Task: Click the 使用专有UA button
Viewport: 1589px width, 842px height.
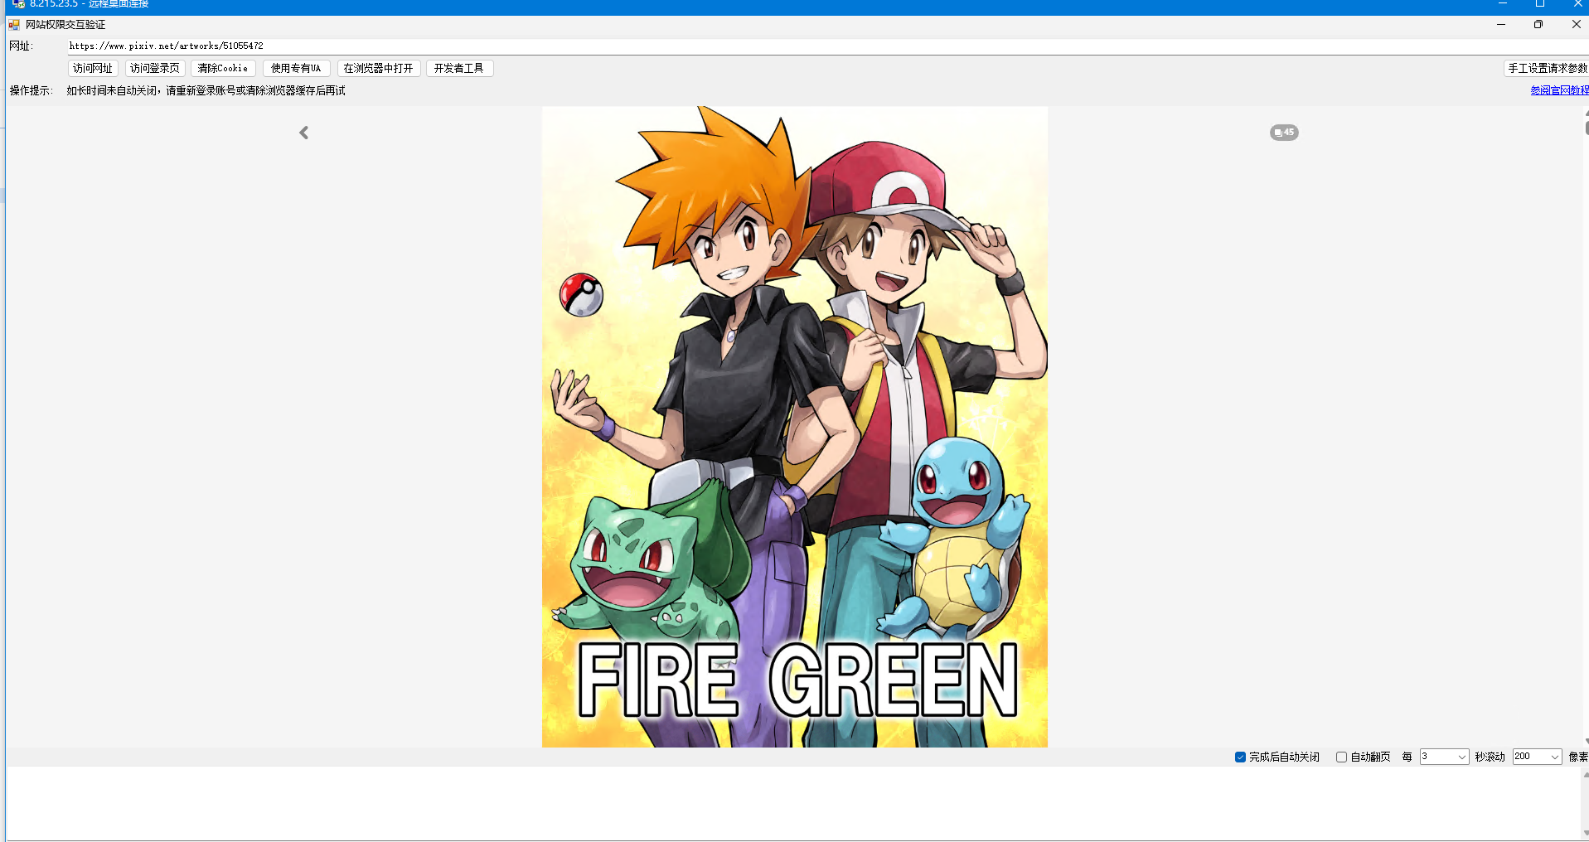Action: coord(296,68)
